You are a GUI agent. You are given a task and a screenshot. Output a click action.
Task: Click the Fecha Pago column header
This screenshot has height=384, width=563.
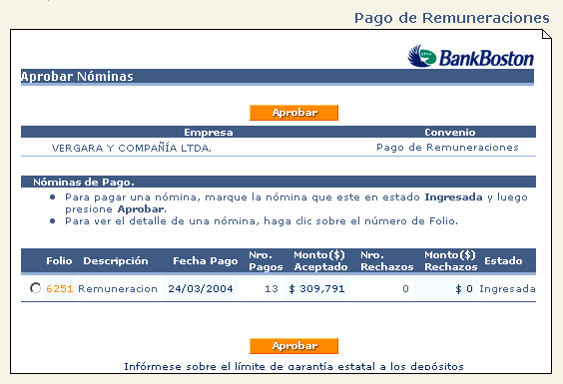point(206,261)
